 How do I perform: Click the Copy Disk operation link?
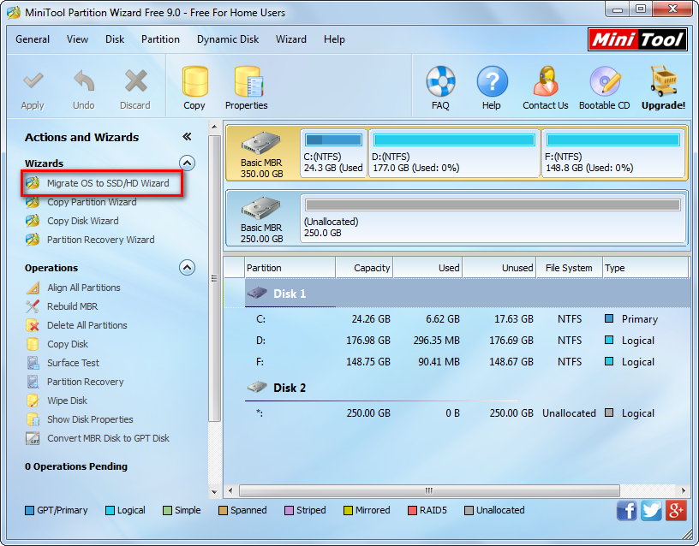(68, 344)
